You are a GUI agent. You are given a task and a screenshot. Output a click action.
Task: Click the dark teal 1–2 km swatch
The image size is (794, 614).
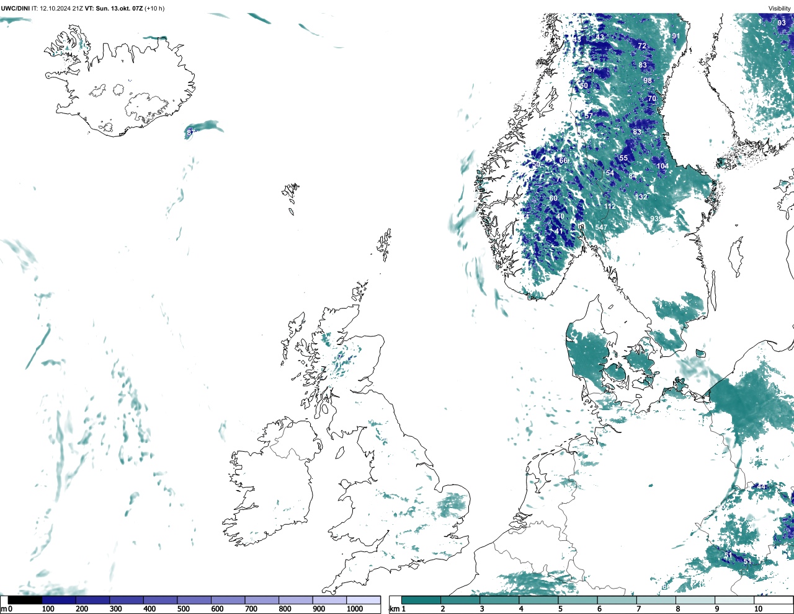click(421, 600)
